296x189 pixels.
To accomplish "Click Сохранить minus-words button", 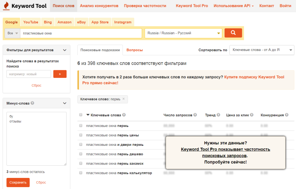I will tap(18, 182).
